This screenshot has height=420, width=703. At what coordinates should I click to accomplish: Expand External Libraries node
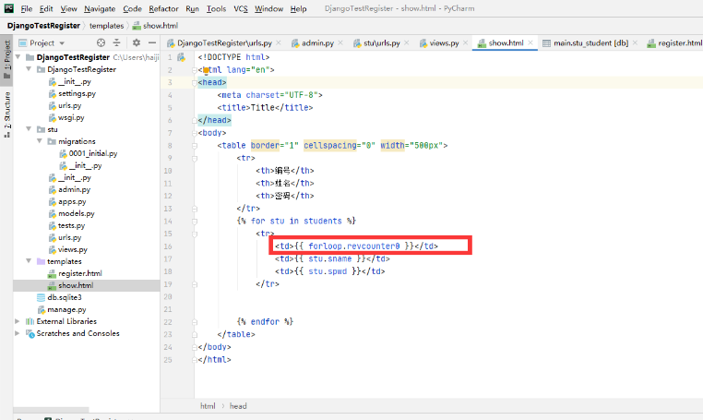18,321
